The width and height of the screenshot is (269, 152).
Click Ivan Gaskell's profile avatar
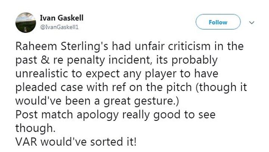point(24,22)
